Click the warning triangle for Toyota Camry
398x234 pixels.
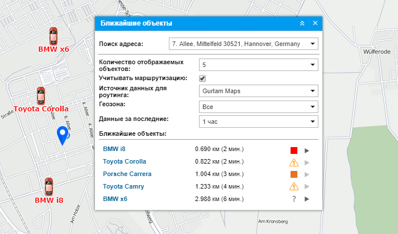click(294, 187)
